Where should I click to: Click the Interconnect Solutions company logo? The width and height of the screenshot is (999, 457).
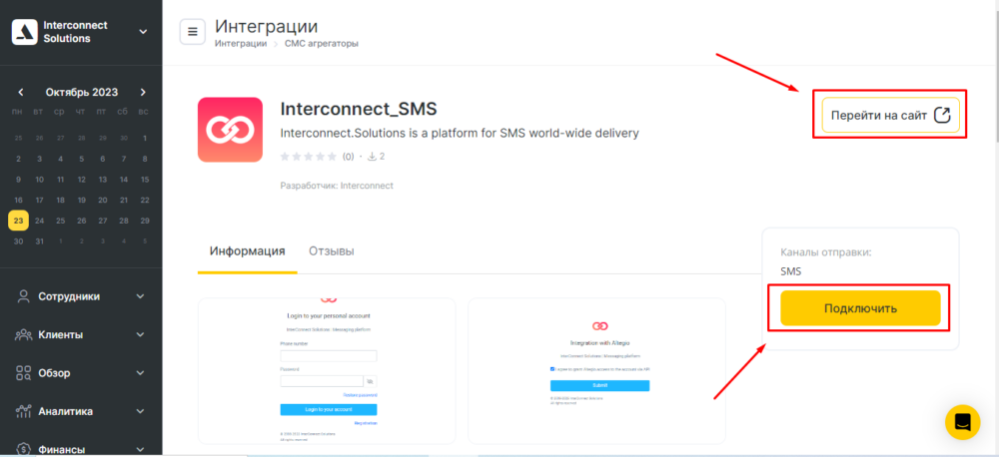[24, 32]
